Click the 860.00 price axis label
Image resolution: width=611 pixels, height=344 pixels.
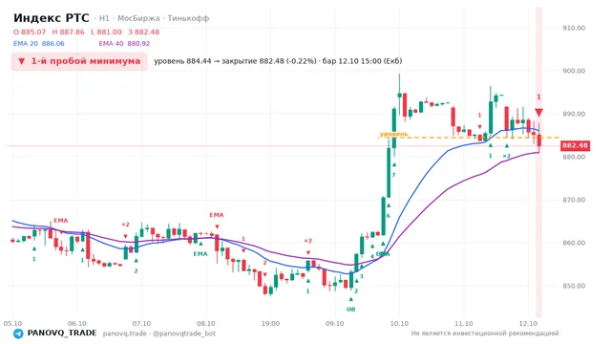[574, 243]
